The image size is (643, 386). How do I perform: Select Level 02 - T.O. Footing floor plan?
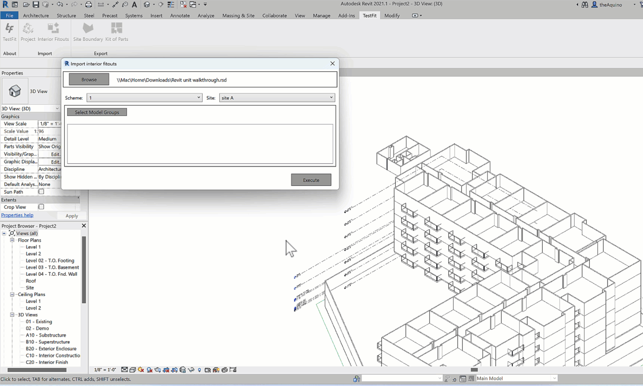[x=50, y=260]
